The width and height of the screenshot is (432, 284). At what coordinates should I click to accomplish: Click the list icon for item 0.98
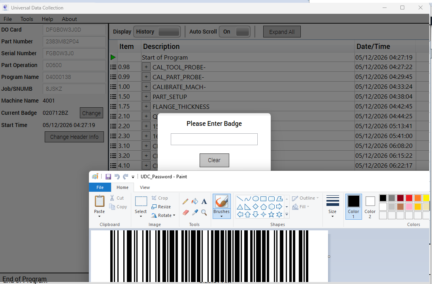pyautogui.click(x=113, y=67)
